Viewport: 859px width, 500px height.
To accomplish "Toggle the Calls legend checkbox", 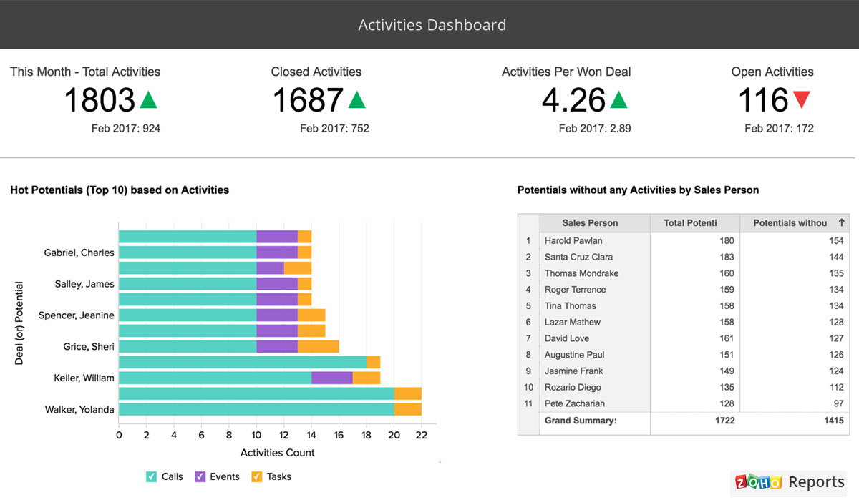I will coord(151,476).
